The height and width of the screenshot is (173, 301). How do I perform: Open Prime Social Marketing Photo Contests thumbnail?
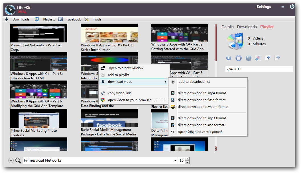(39, 118)
